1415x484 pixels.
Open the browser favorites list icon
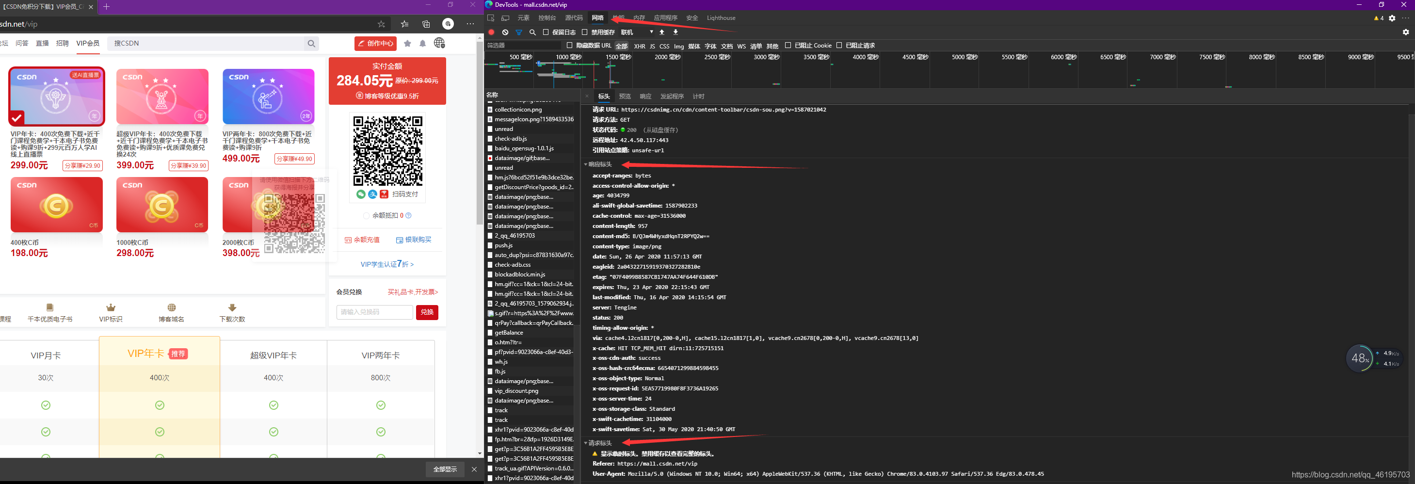pyautogui.click(x=405, y=24)
